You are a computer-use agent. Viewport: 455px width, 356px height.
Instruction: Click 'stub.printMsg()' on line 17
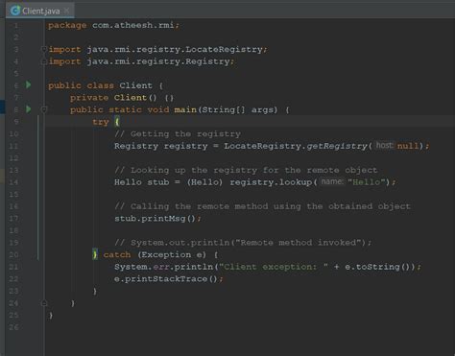click(155, 219)
